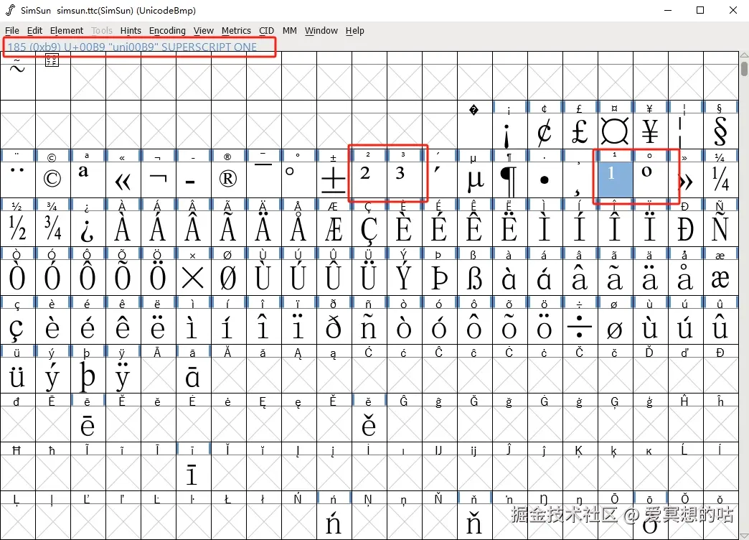Select the inverted question mark glyph

(x=88, y=228)
